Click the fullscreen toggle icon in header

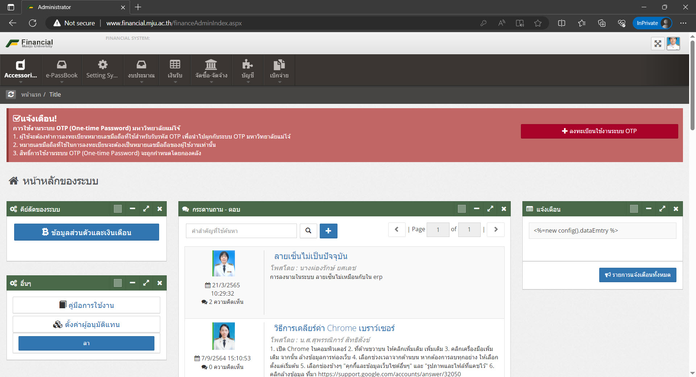(658, 44)
